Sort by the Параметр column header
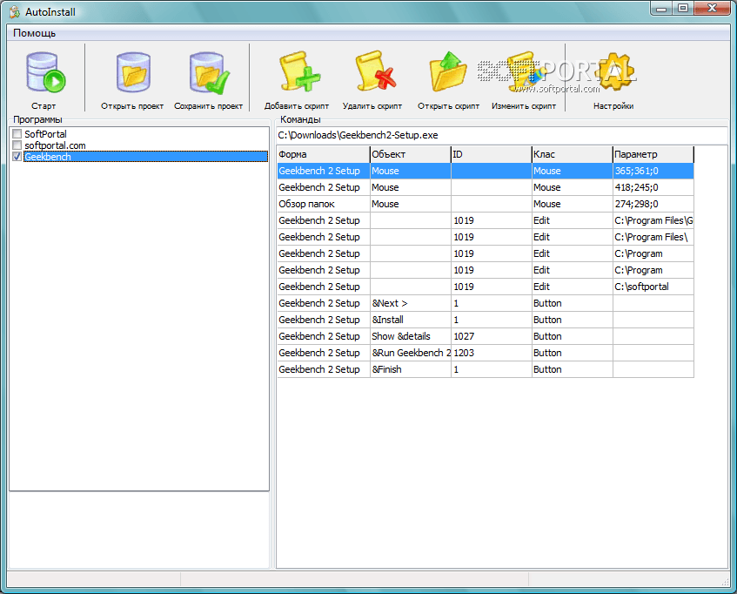Viewport: 737px width, 594px height. pyautogui.click(x=653, y=154)
